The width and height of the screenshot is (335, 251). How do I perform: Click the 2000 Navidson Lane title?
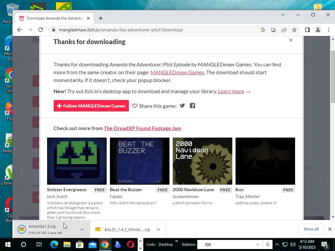[x=193, y=190]
